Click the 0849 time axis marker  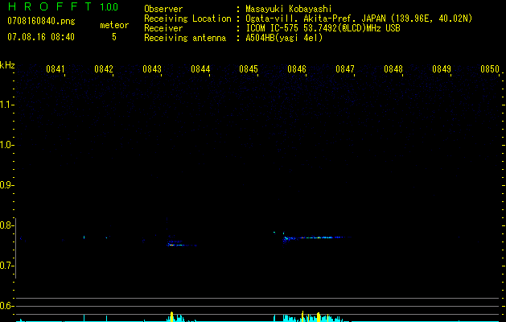click(x=442, y=69)
